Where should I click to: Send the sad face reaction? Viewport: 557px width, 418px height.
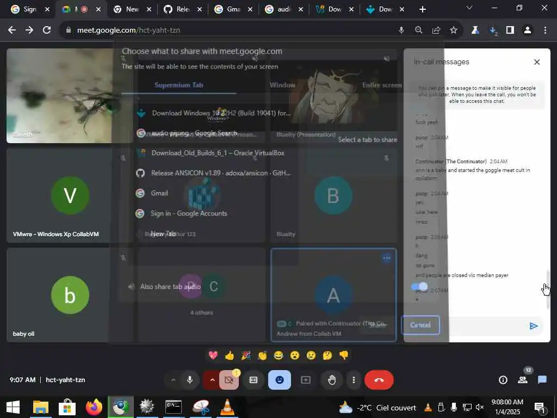coord(311,355)
